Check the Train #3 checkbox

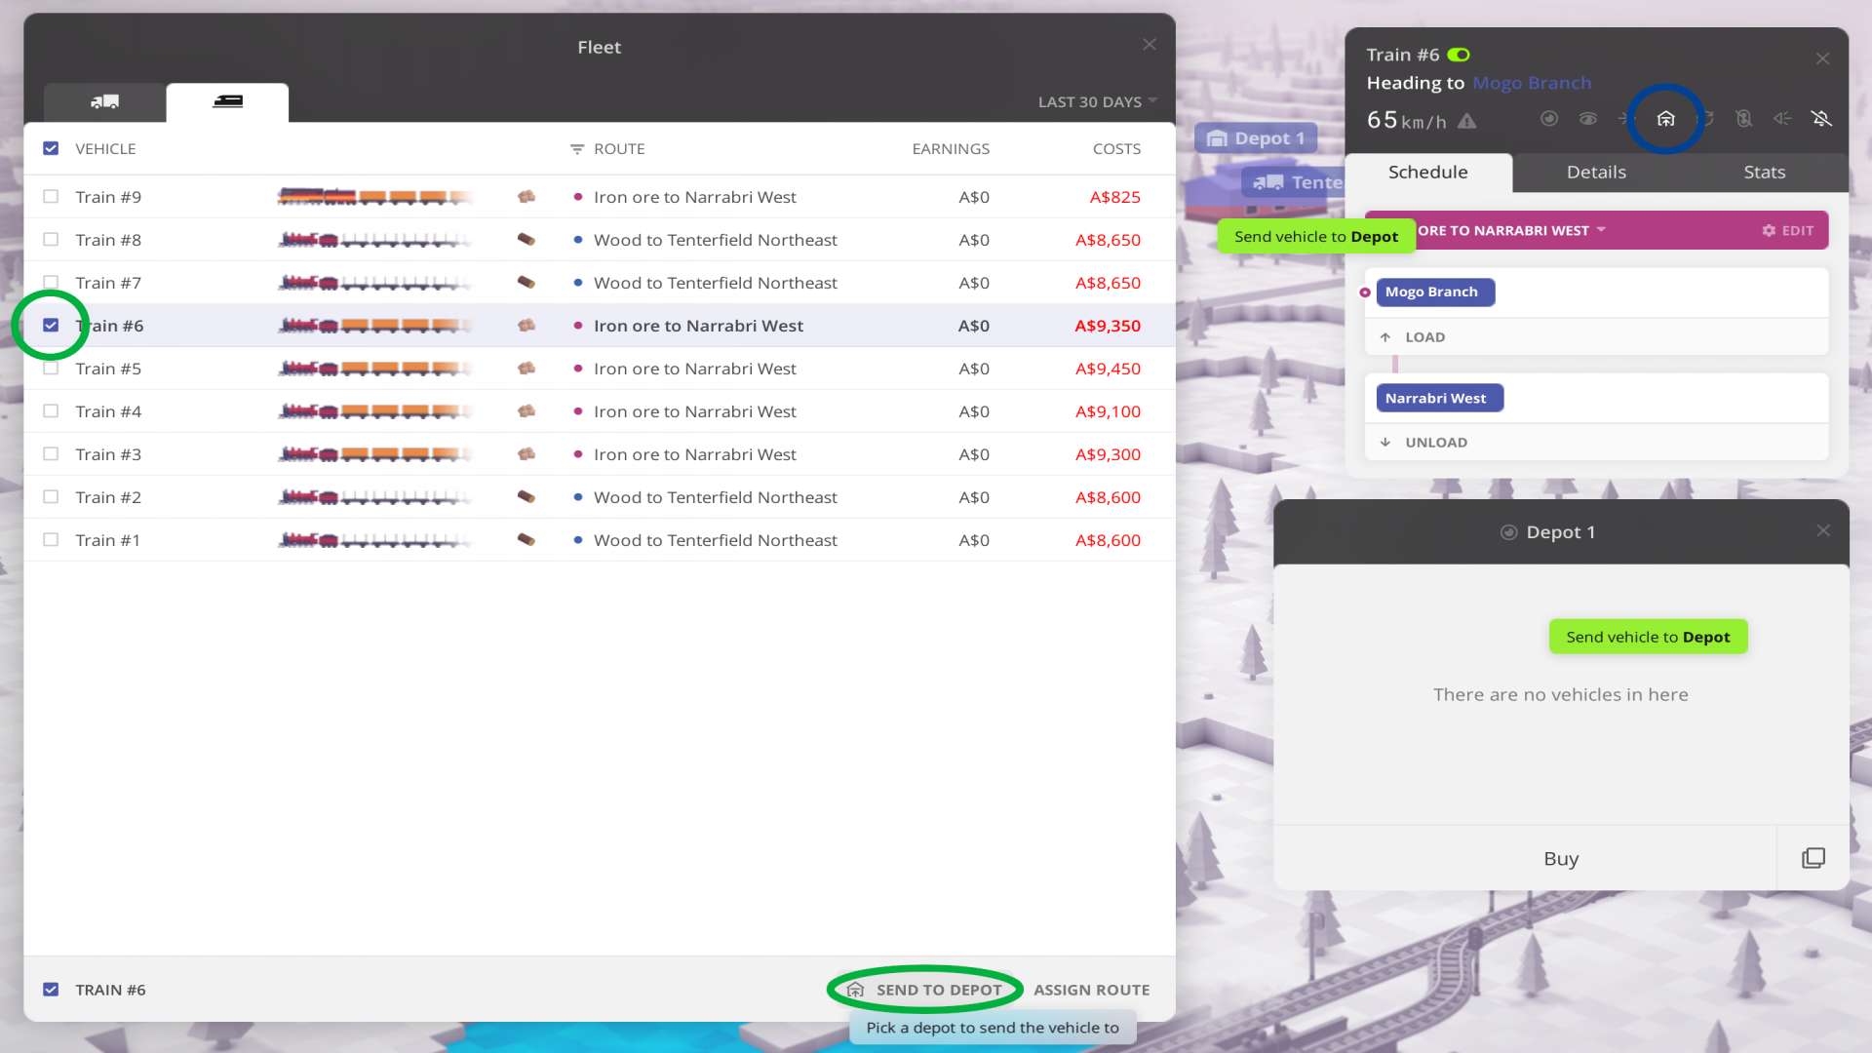click(x=51, y=454)
